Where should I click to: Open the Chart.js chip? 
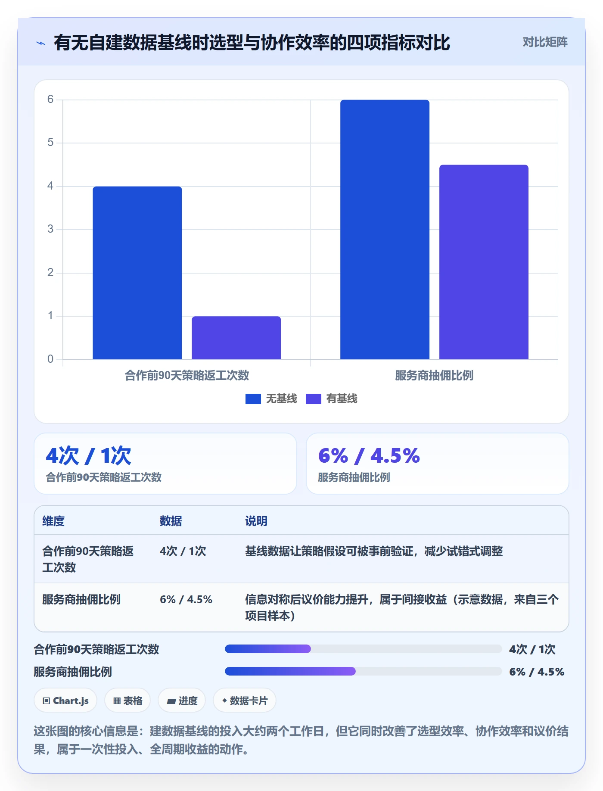(65, 701)
